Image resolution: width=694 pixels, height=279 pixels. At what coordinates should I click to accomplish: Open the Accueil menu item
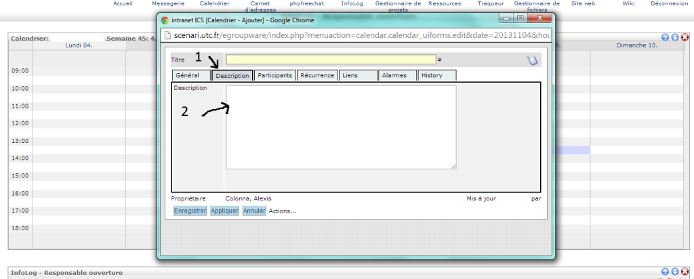pyautogui.click(x=123, y=3)
